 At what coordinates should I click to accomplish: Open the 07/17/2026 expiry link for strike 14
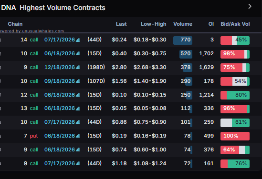pyautogui.click(x=60, y=40)
